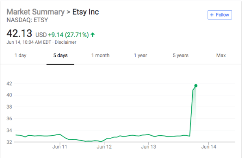This screenshot has width=242, height=158.
Task: Click the NASDAQ: ETSY ticker text
Action: [x=27, y=20]
